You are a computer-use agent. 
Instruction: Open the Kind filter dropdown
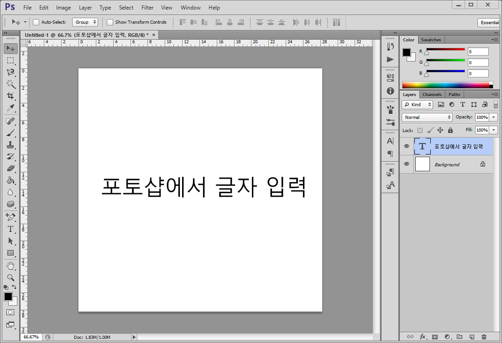417,104
